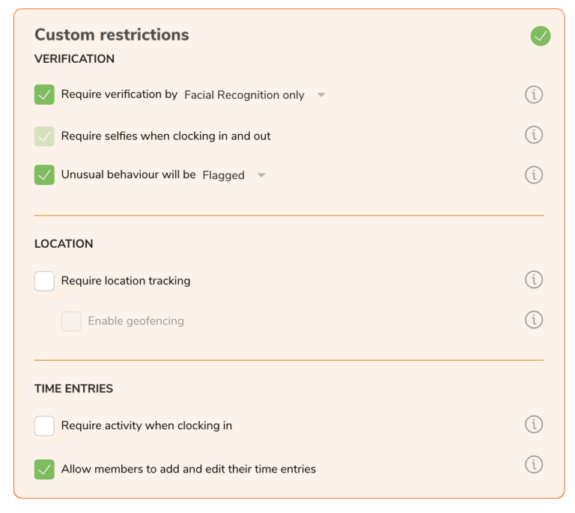This screenshot has height=513, width=575.
Task: Open the Facial Recognition only dropdown
Action: pos(255,95)
